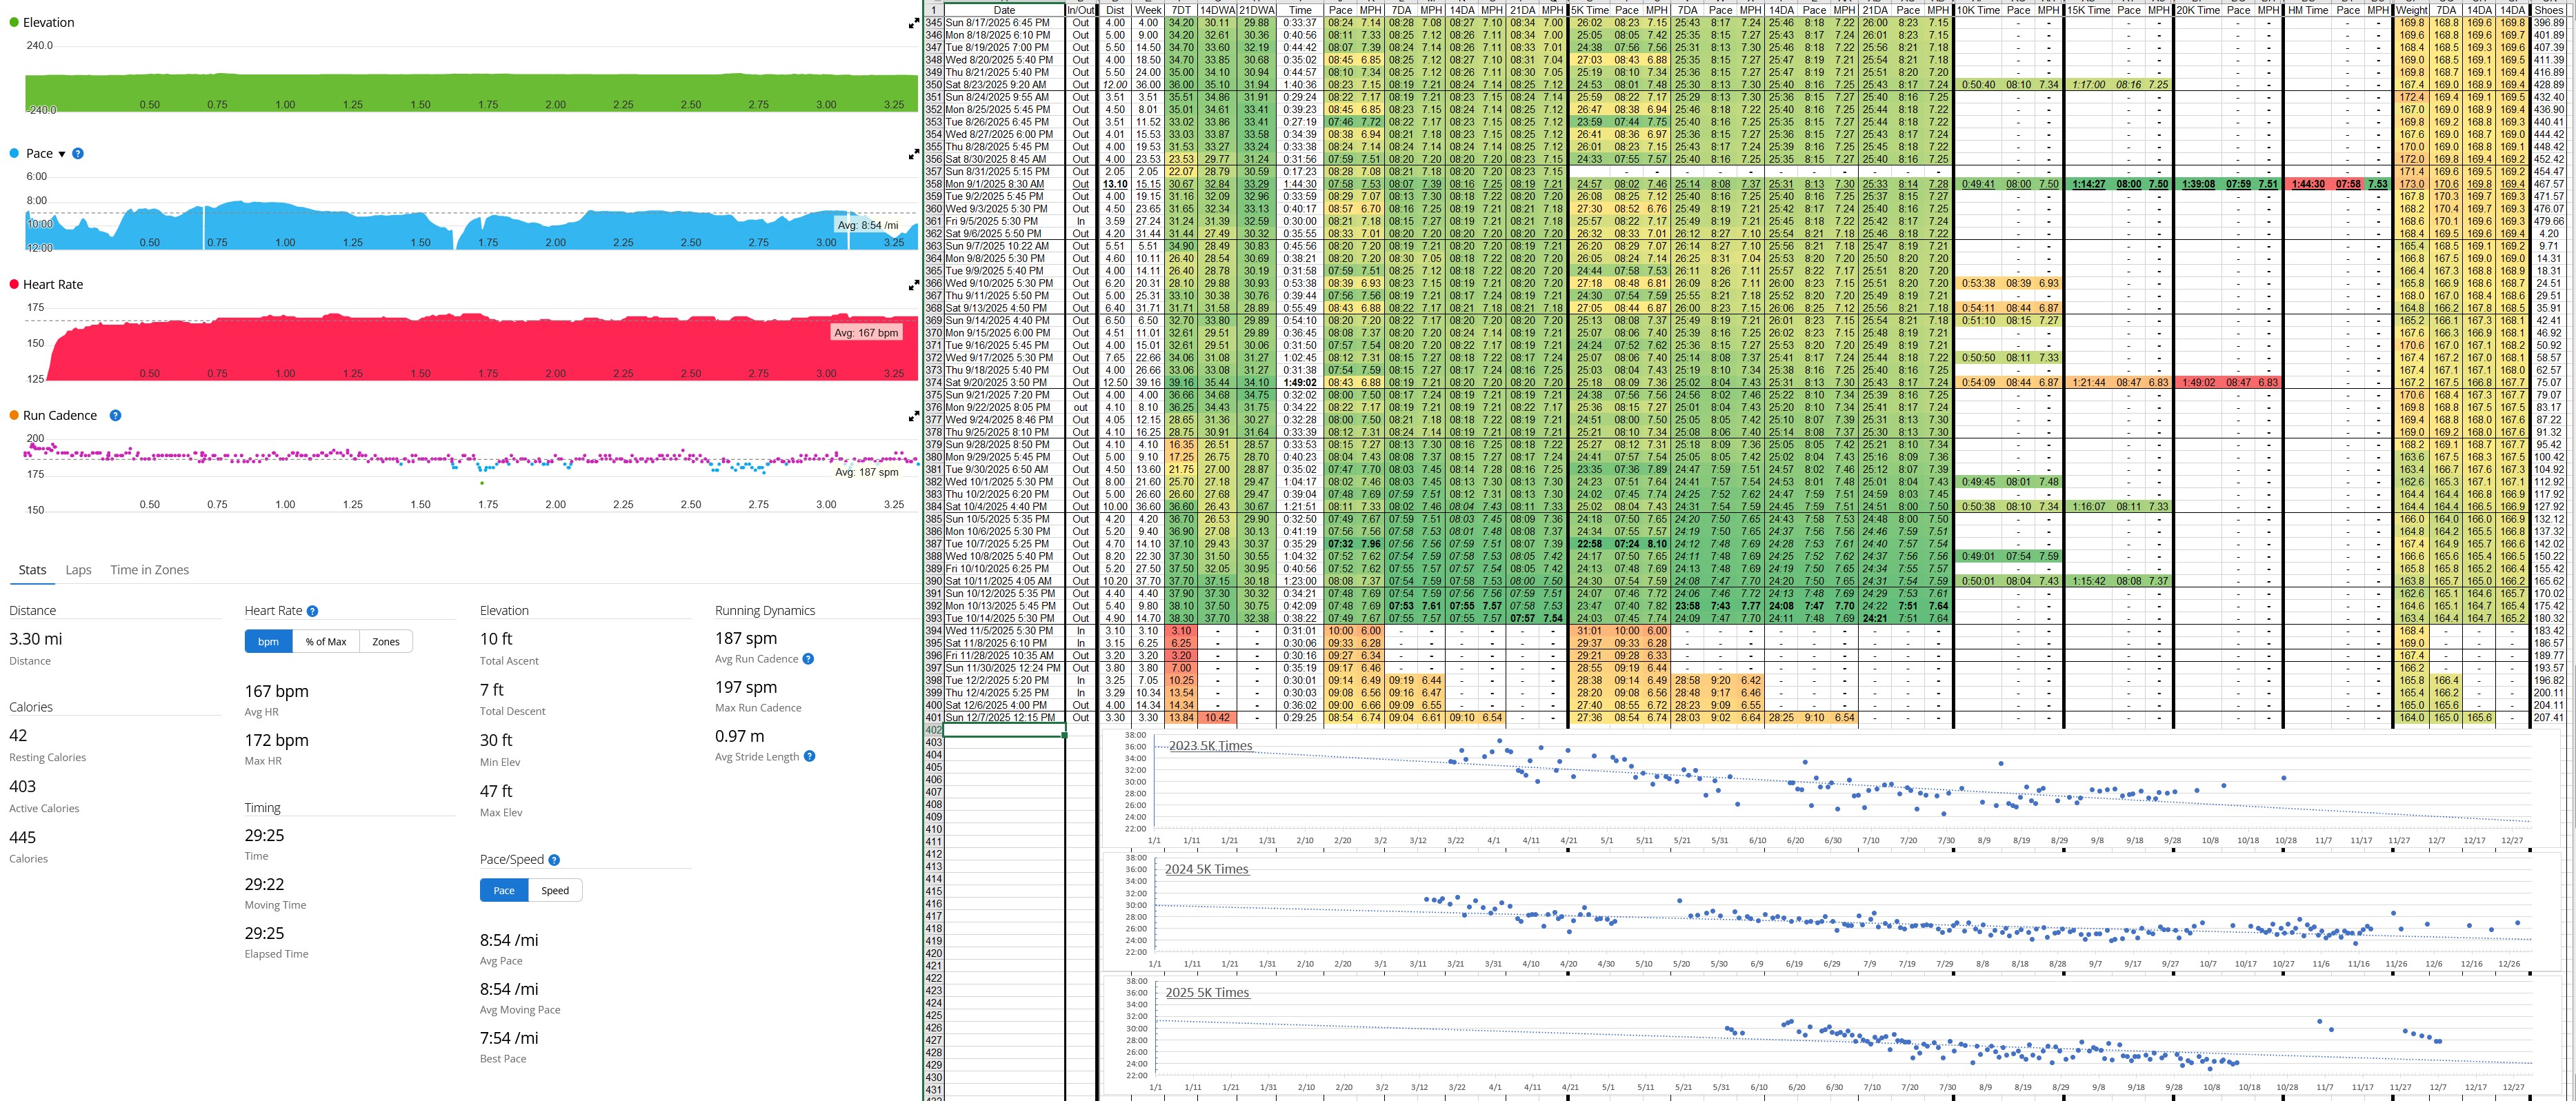Switch heart rate display to Zones
The height and width of the screenshot is (1101, 2576).
click(386, 642)
